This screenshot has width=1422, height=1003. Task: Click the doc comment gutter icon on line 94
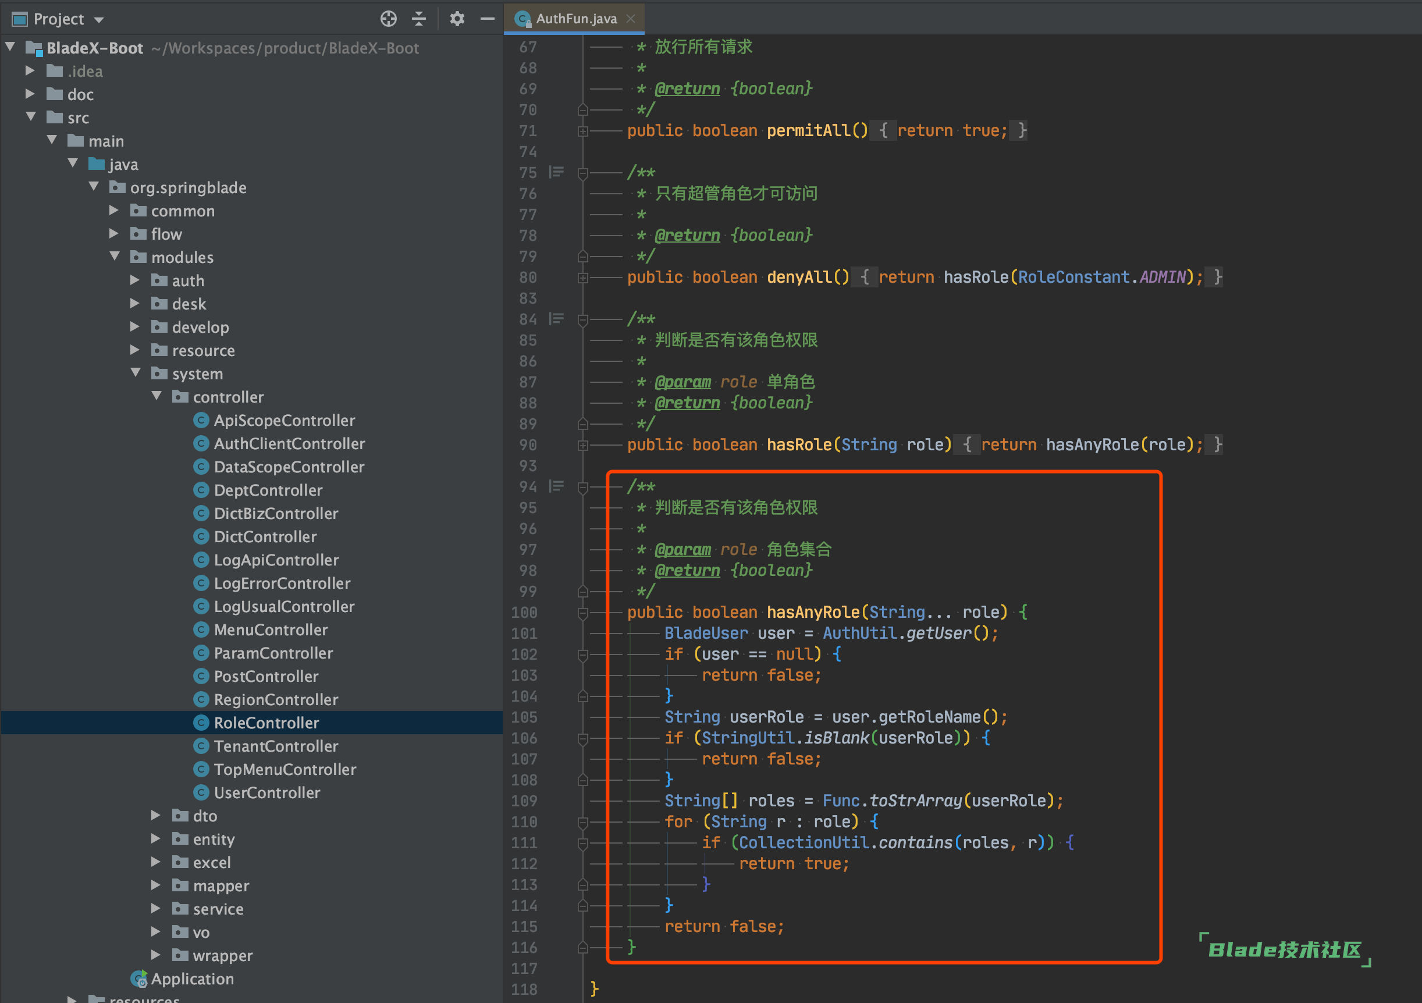tap(556, 486)
